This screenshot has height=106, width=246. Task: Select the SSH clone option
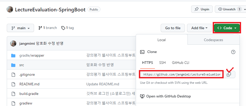(x=162, y=63)
